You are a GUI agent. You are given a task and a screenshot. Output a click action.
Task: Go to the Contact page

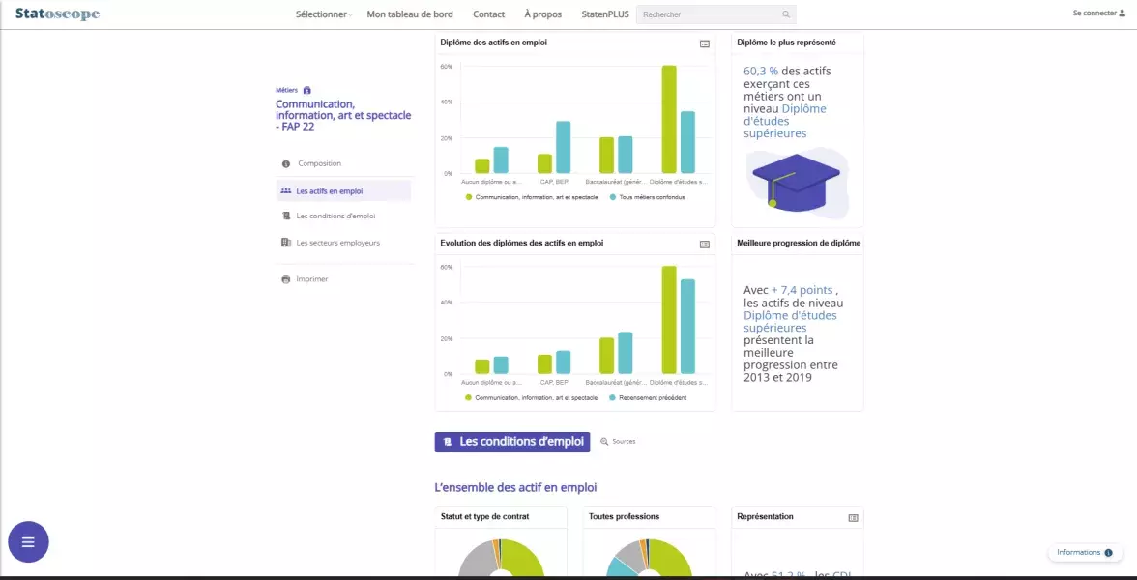coord(488,14)
